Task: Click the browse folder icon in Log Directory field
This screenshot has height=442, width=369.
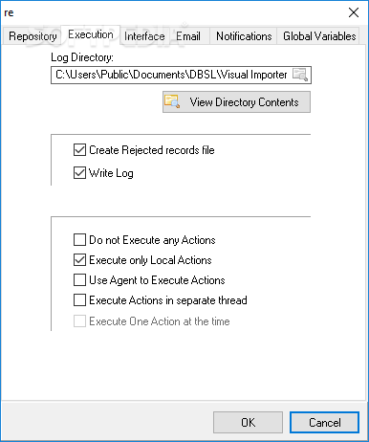Action: [300, 75]
